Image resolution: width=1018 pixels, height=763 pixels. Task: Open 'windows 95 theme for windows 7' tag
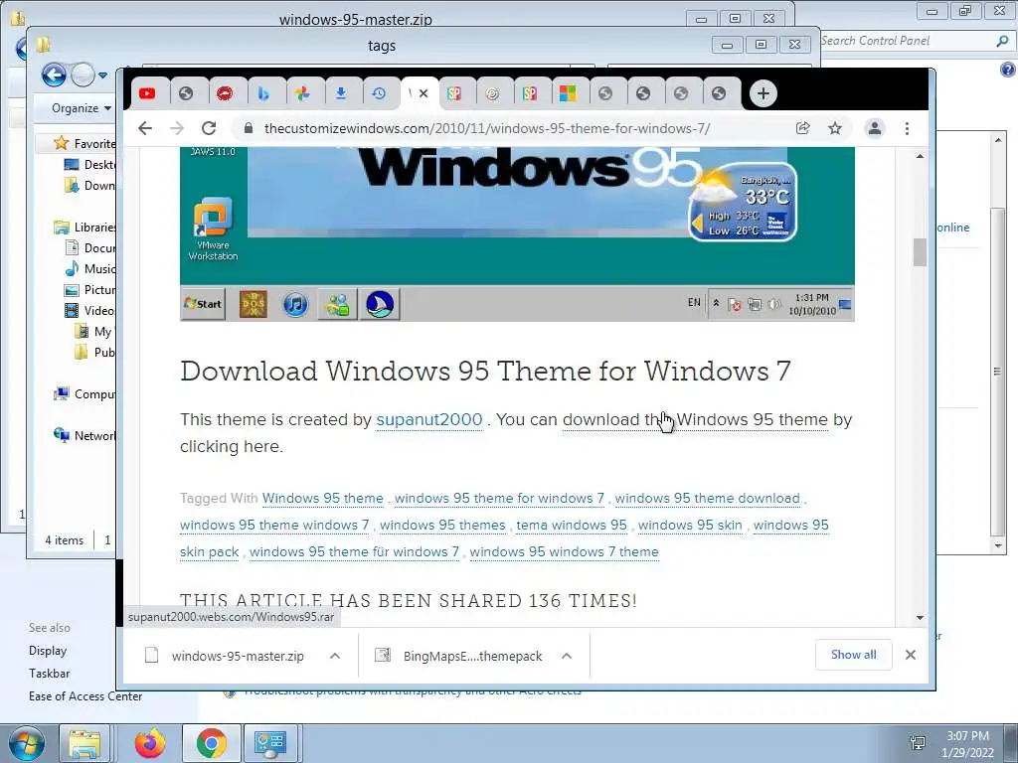(499, 499)
